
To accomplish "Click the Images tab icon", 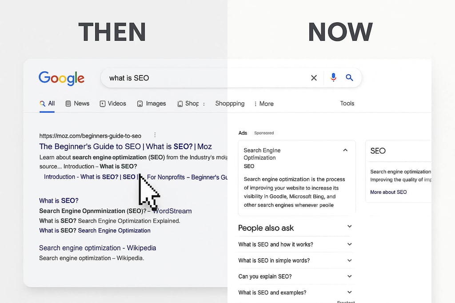I will [x=140, y=103].
